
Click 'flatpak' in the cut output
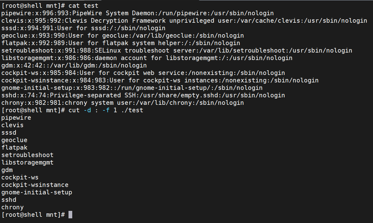[14, 148]
